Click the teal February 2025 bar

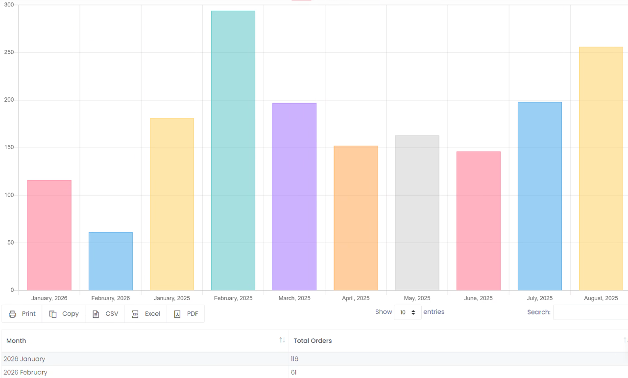(233, 151)
